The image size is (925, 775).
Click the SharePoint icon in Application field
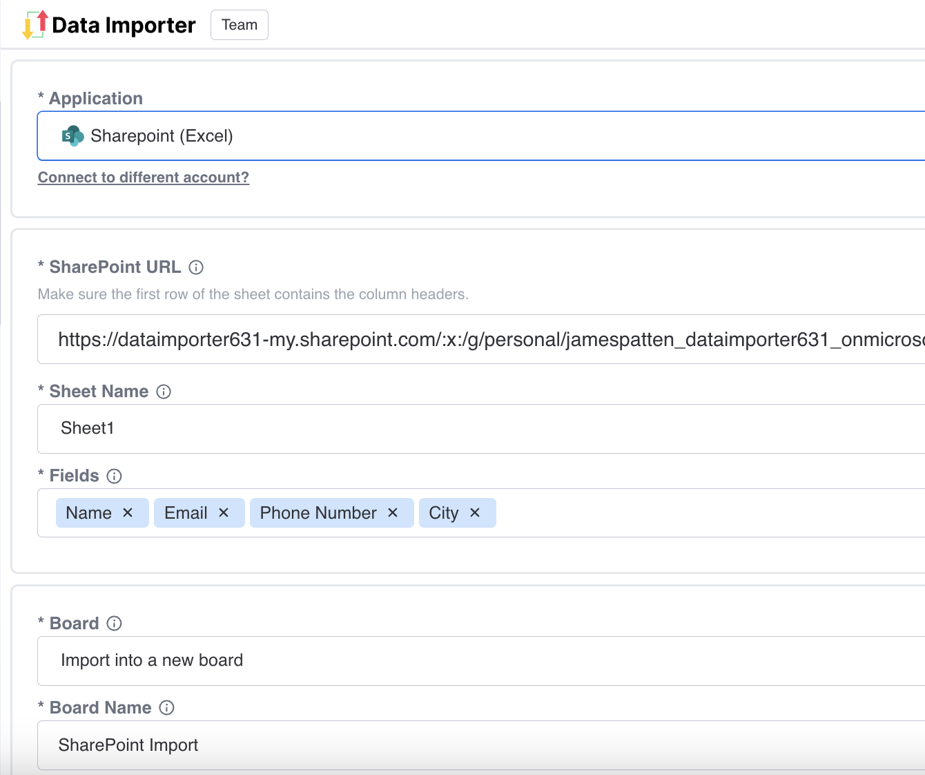click(x=72, y=136)
